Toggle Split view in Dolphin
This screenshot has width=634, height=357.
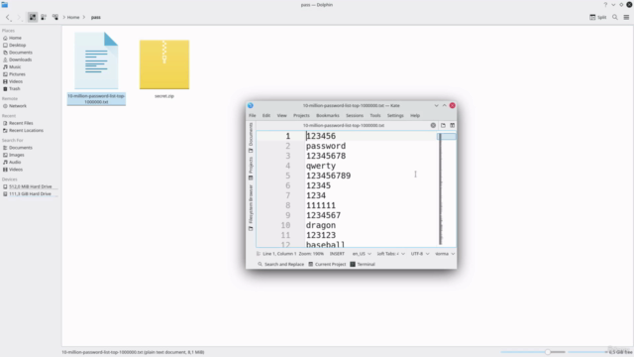click(598, 18)
